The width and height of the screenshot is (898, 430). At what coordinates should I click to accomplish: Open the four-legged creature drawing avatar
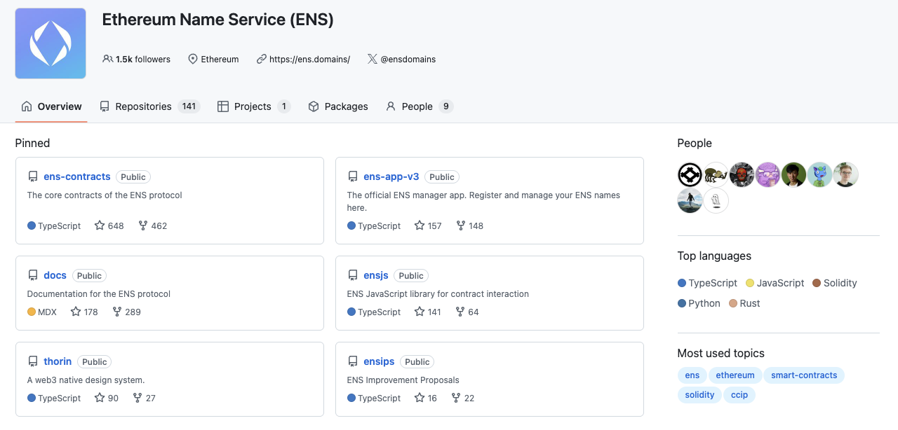click(x=716, y=174)
